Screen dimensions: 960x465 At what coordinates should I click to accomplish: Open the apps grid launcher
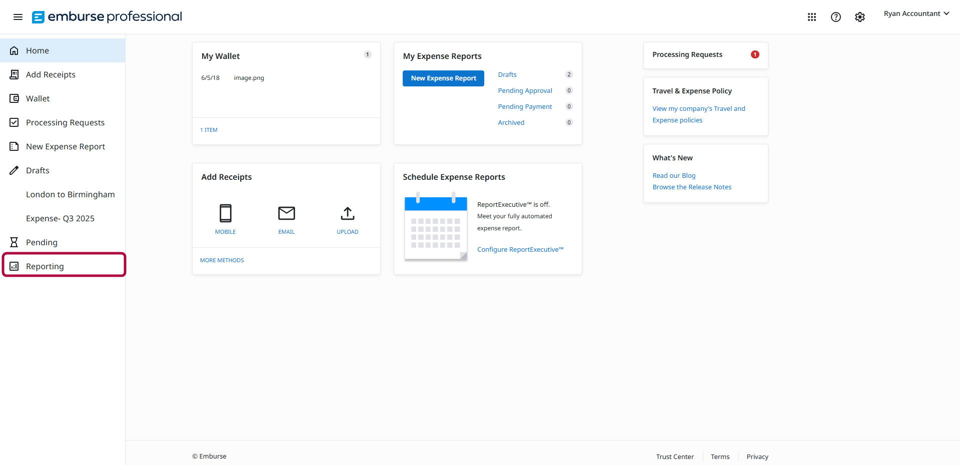coord(811,17)
